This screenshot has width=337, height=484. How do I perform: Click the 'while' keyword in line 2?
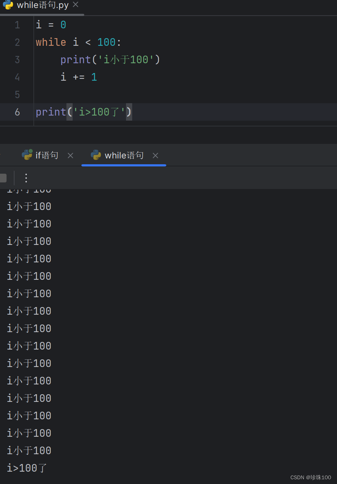(x=51, y=42)
